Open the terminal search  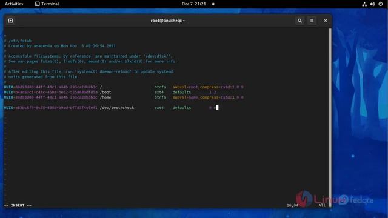coord(299,21)
